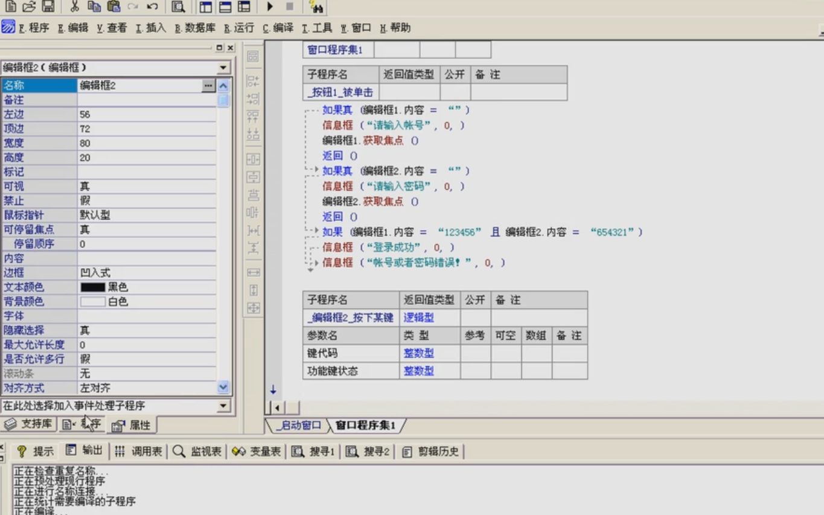Image resolution: width=824 pixels, height=515 pixels.
Task: Click the properties panel pin button
Action: (x=219, y=48)
